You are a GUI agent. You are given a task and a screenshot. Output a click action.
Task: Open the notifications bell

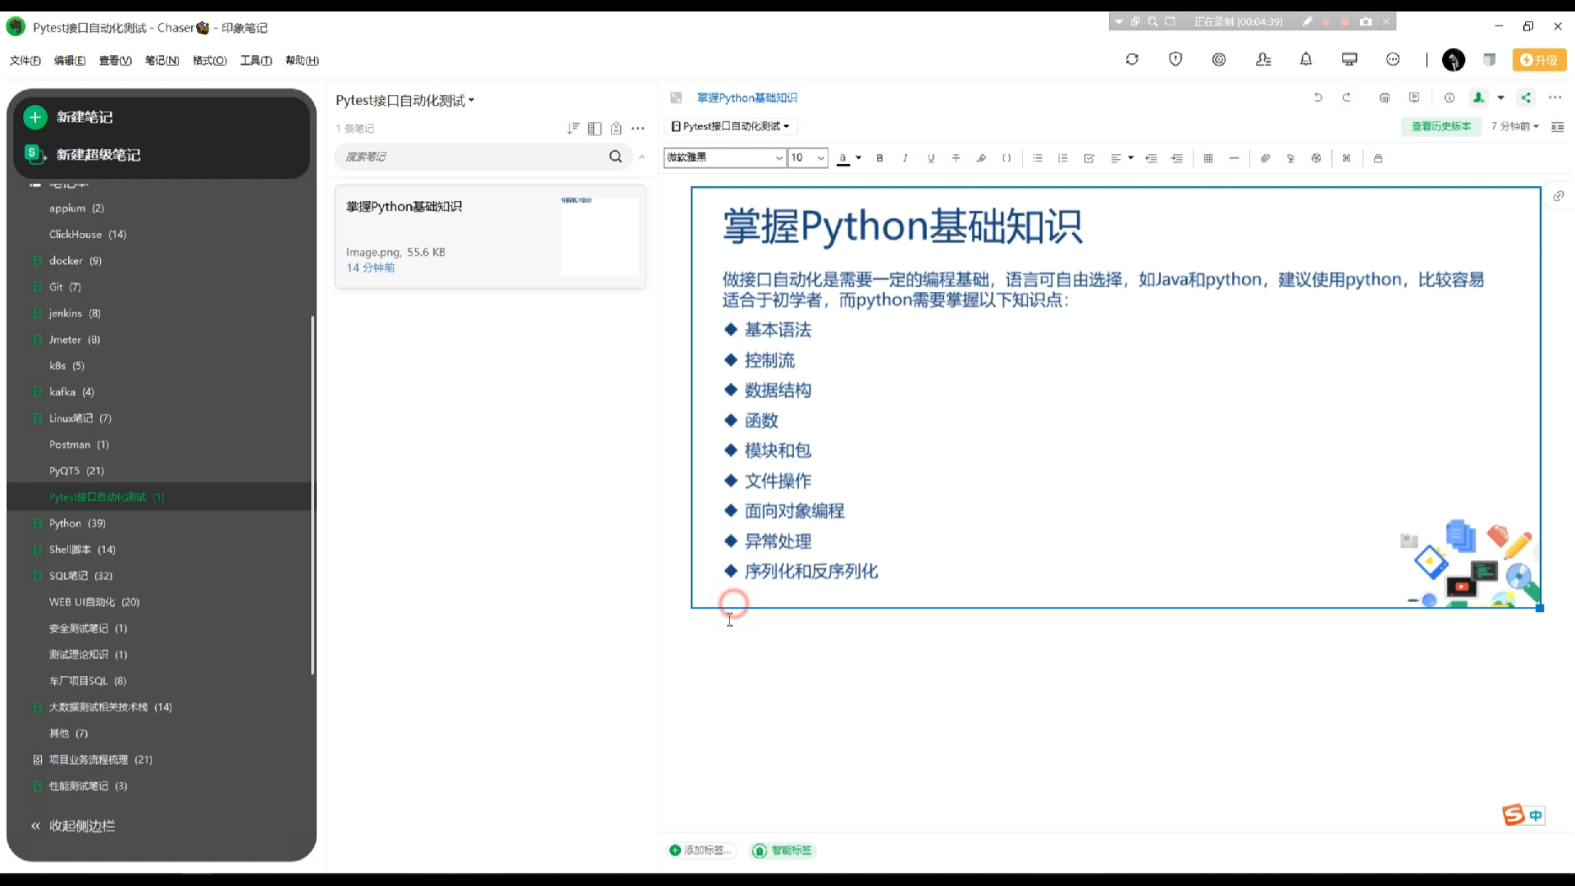click(x=1306, y=59)
